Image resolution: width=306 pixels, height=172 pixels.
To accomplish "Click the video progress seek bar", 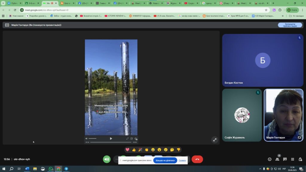I will pos(111,142).
